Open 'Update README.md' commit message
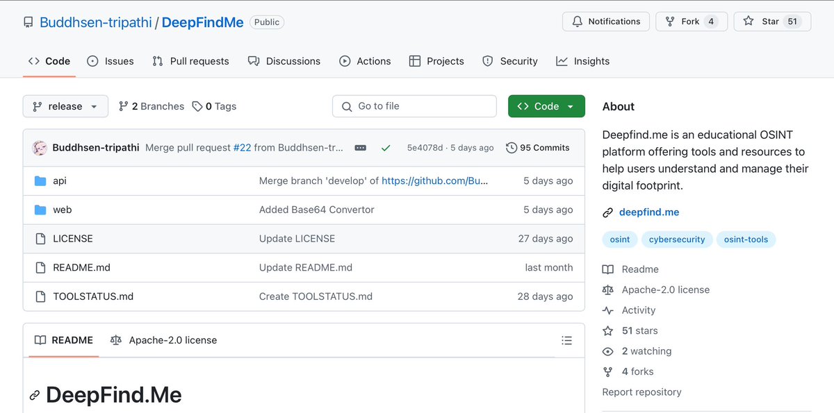 306,267
